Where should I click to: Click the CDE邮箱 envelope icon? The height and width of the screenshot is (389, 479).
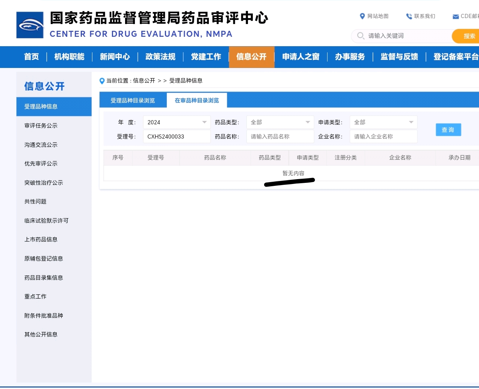[456, 17]
